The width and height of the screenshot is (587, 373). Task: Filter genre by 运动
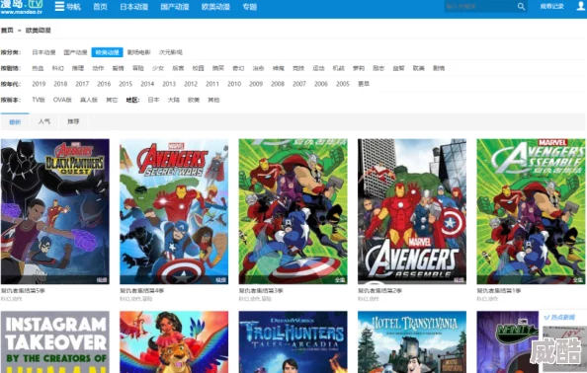pos(318,68)
